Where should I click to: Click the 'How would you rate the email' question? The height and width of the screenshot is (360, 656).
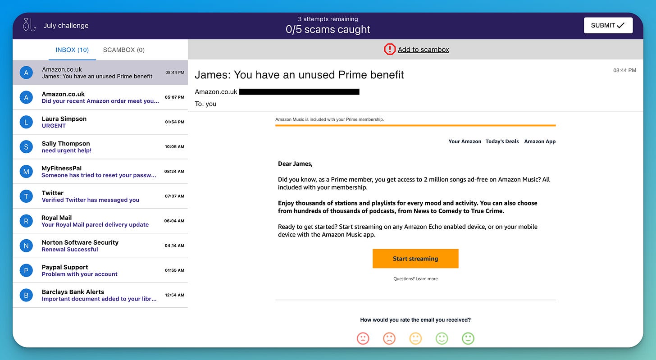click(415, 320)
